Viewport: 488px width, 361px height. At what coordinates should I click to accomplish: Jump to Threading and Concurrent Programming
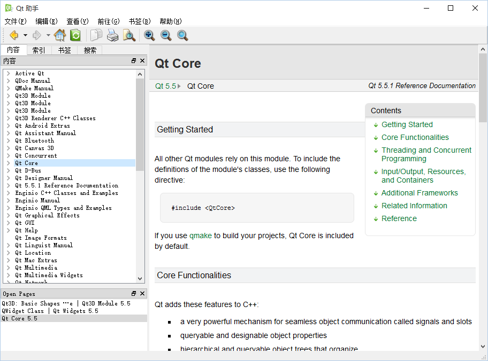click(x=426, y=154)
